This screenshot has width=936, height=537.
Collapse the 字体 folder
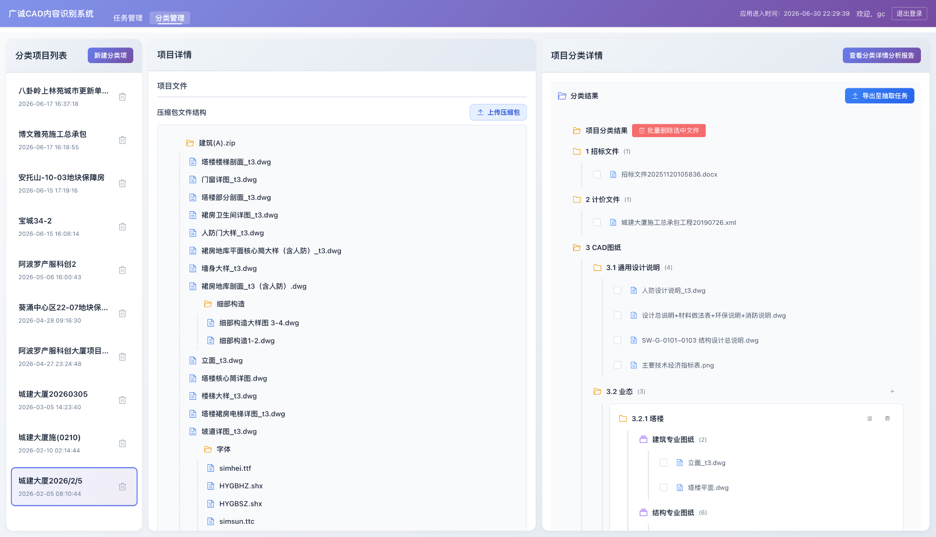(208, 449)
